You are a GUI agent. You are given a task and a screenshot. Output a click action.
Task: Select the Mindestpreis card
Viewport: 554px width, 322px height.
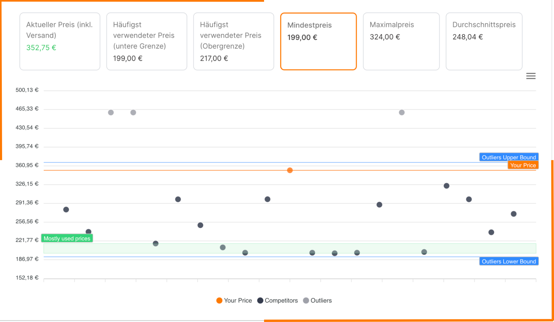319,41
